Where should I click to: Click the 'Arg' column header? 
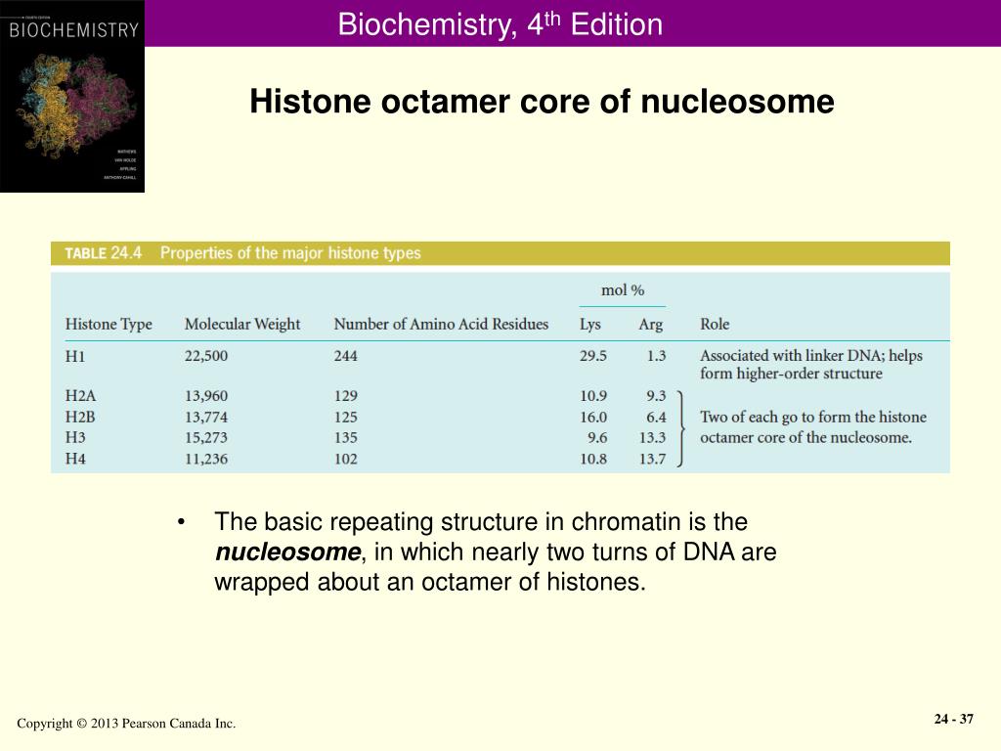click(x=650, y=325)
